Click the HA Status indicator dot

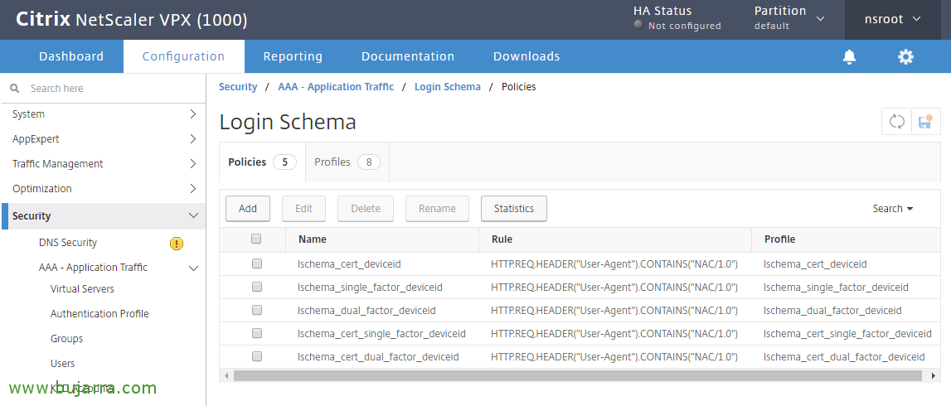pyautogui.click(x=638, y=25)
